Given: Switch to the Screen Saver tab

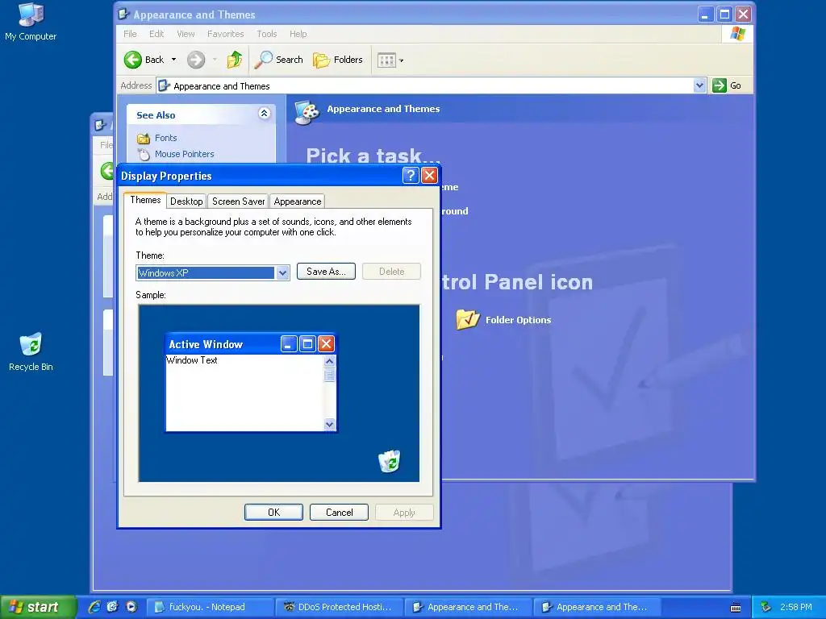Looking at the screenshot, I should (x=238, y=201).
